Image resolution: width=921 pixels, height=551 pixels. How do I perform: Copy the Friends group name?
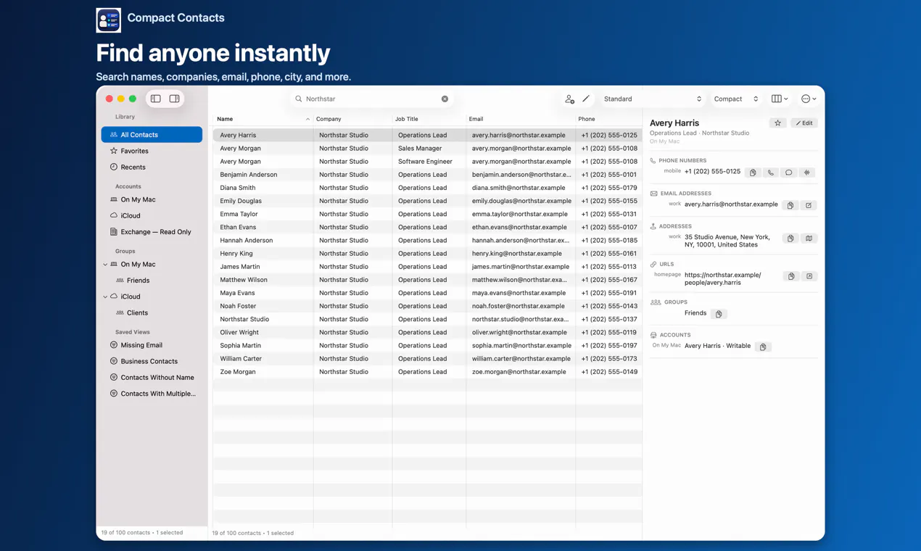719,314
